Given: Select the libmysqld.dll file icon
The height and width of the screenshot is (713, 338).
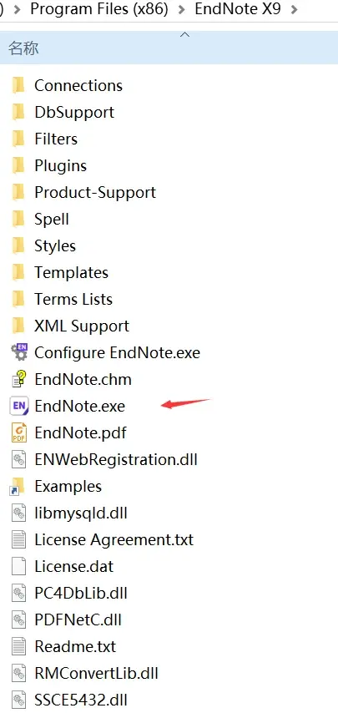Looking at the screenshot, I should pyautogui.click(x=18, y=513).
